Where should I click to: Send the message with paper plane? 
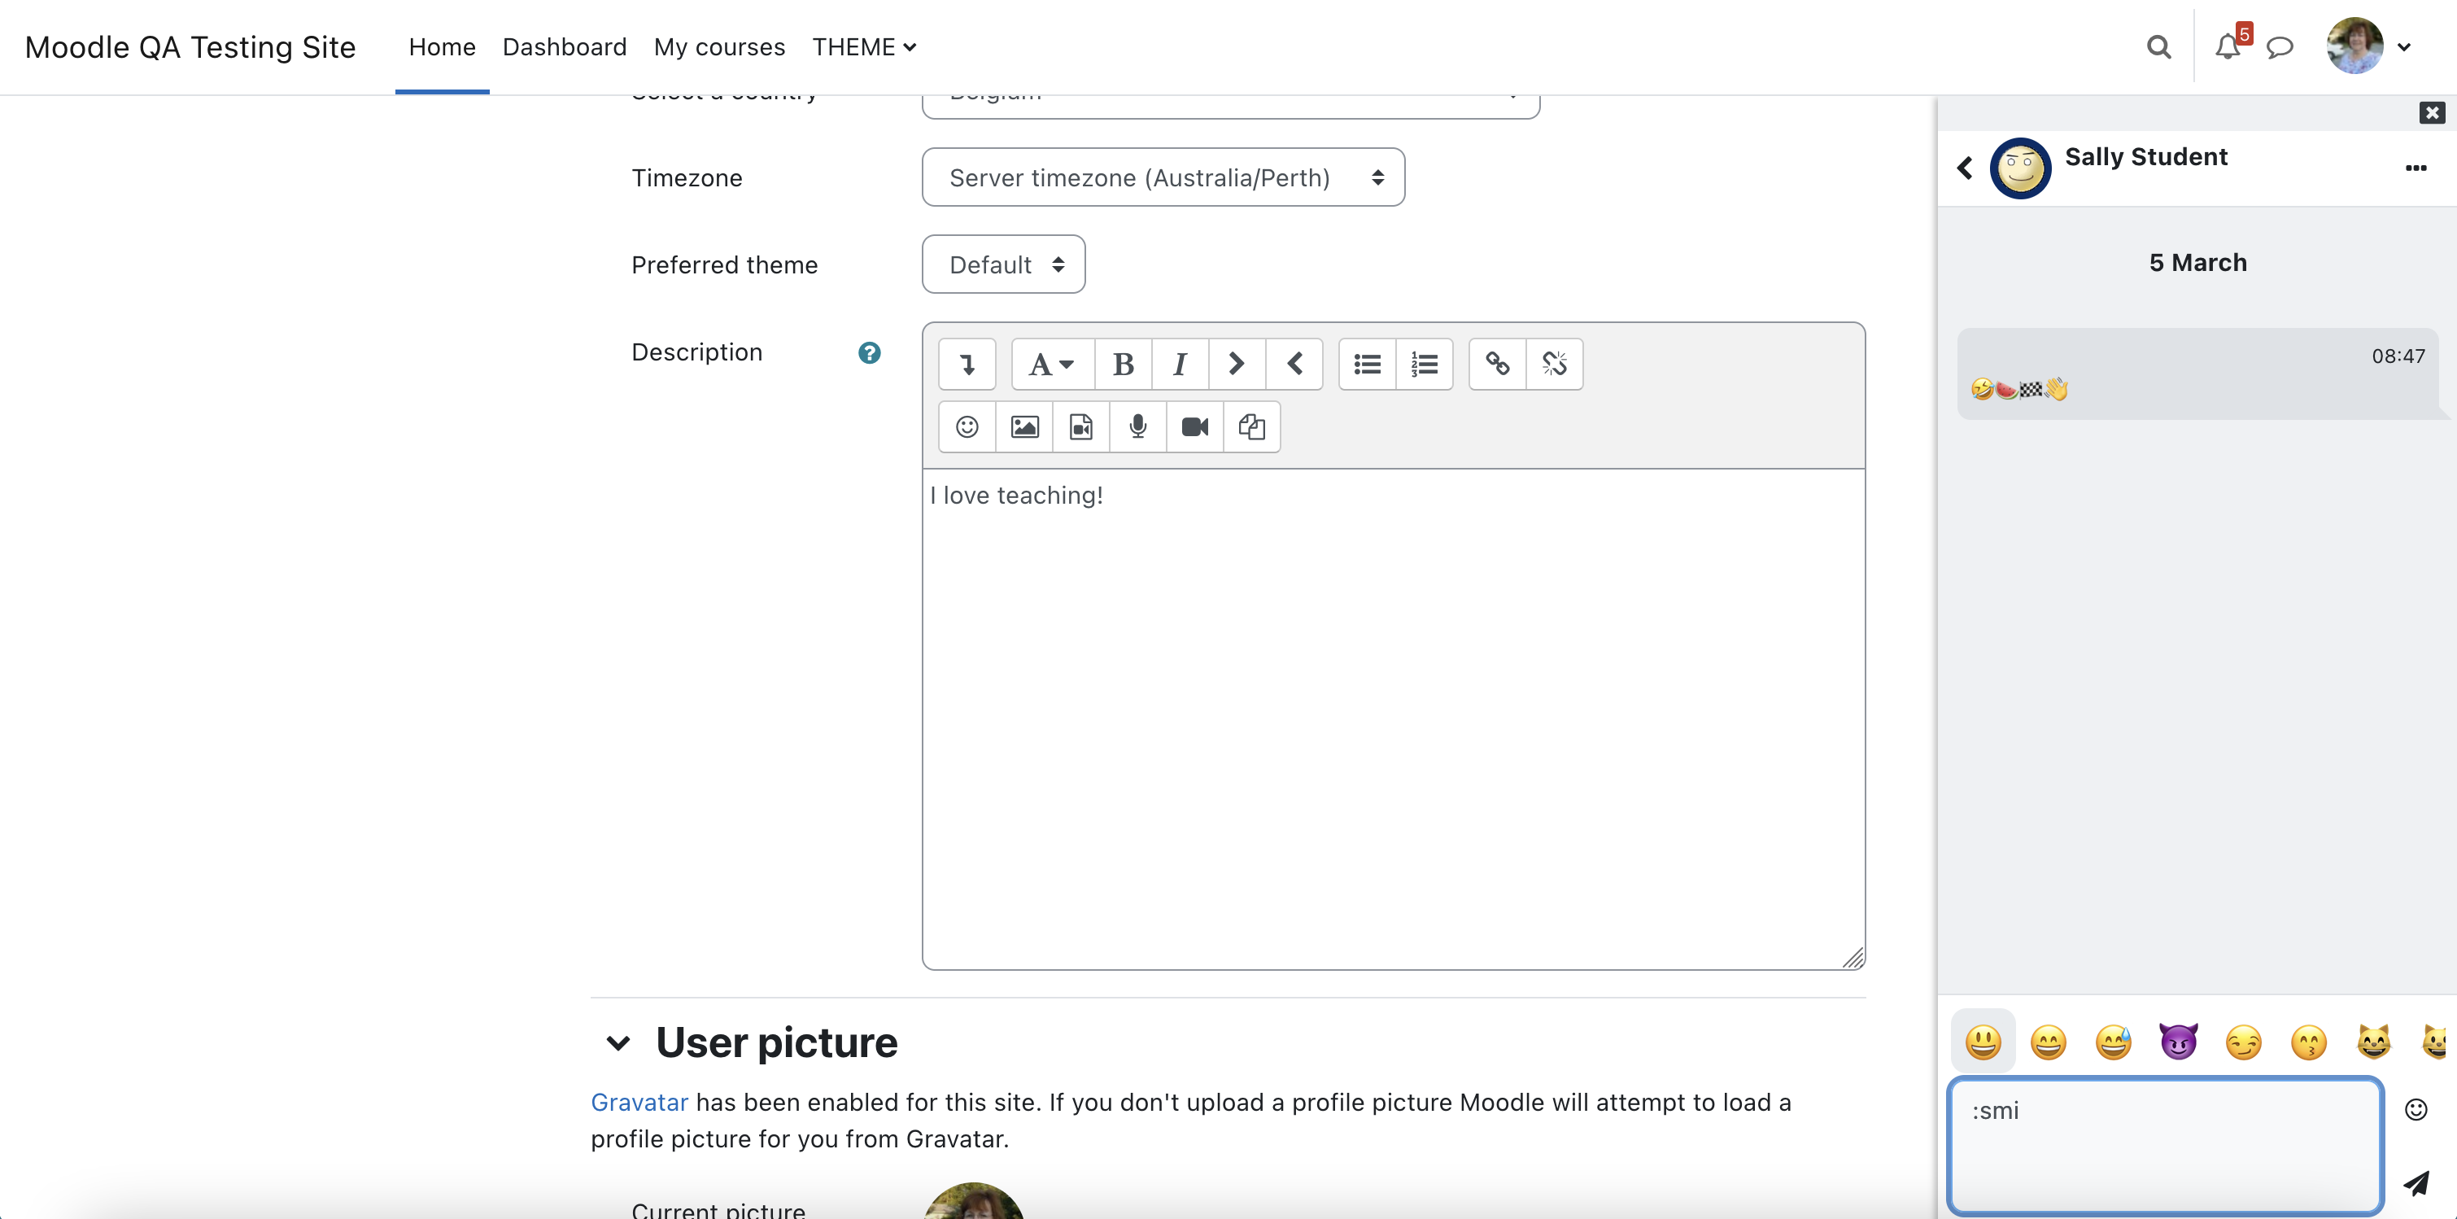(2416, 1184)
